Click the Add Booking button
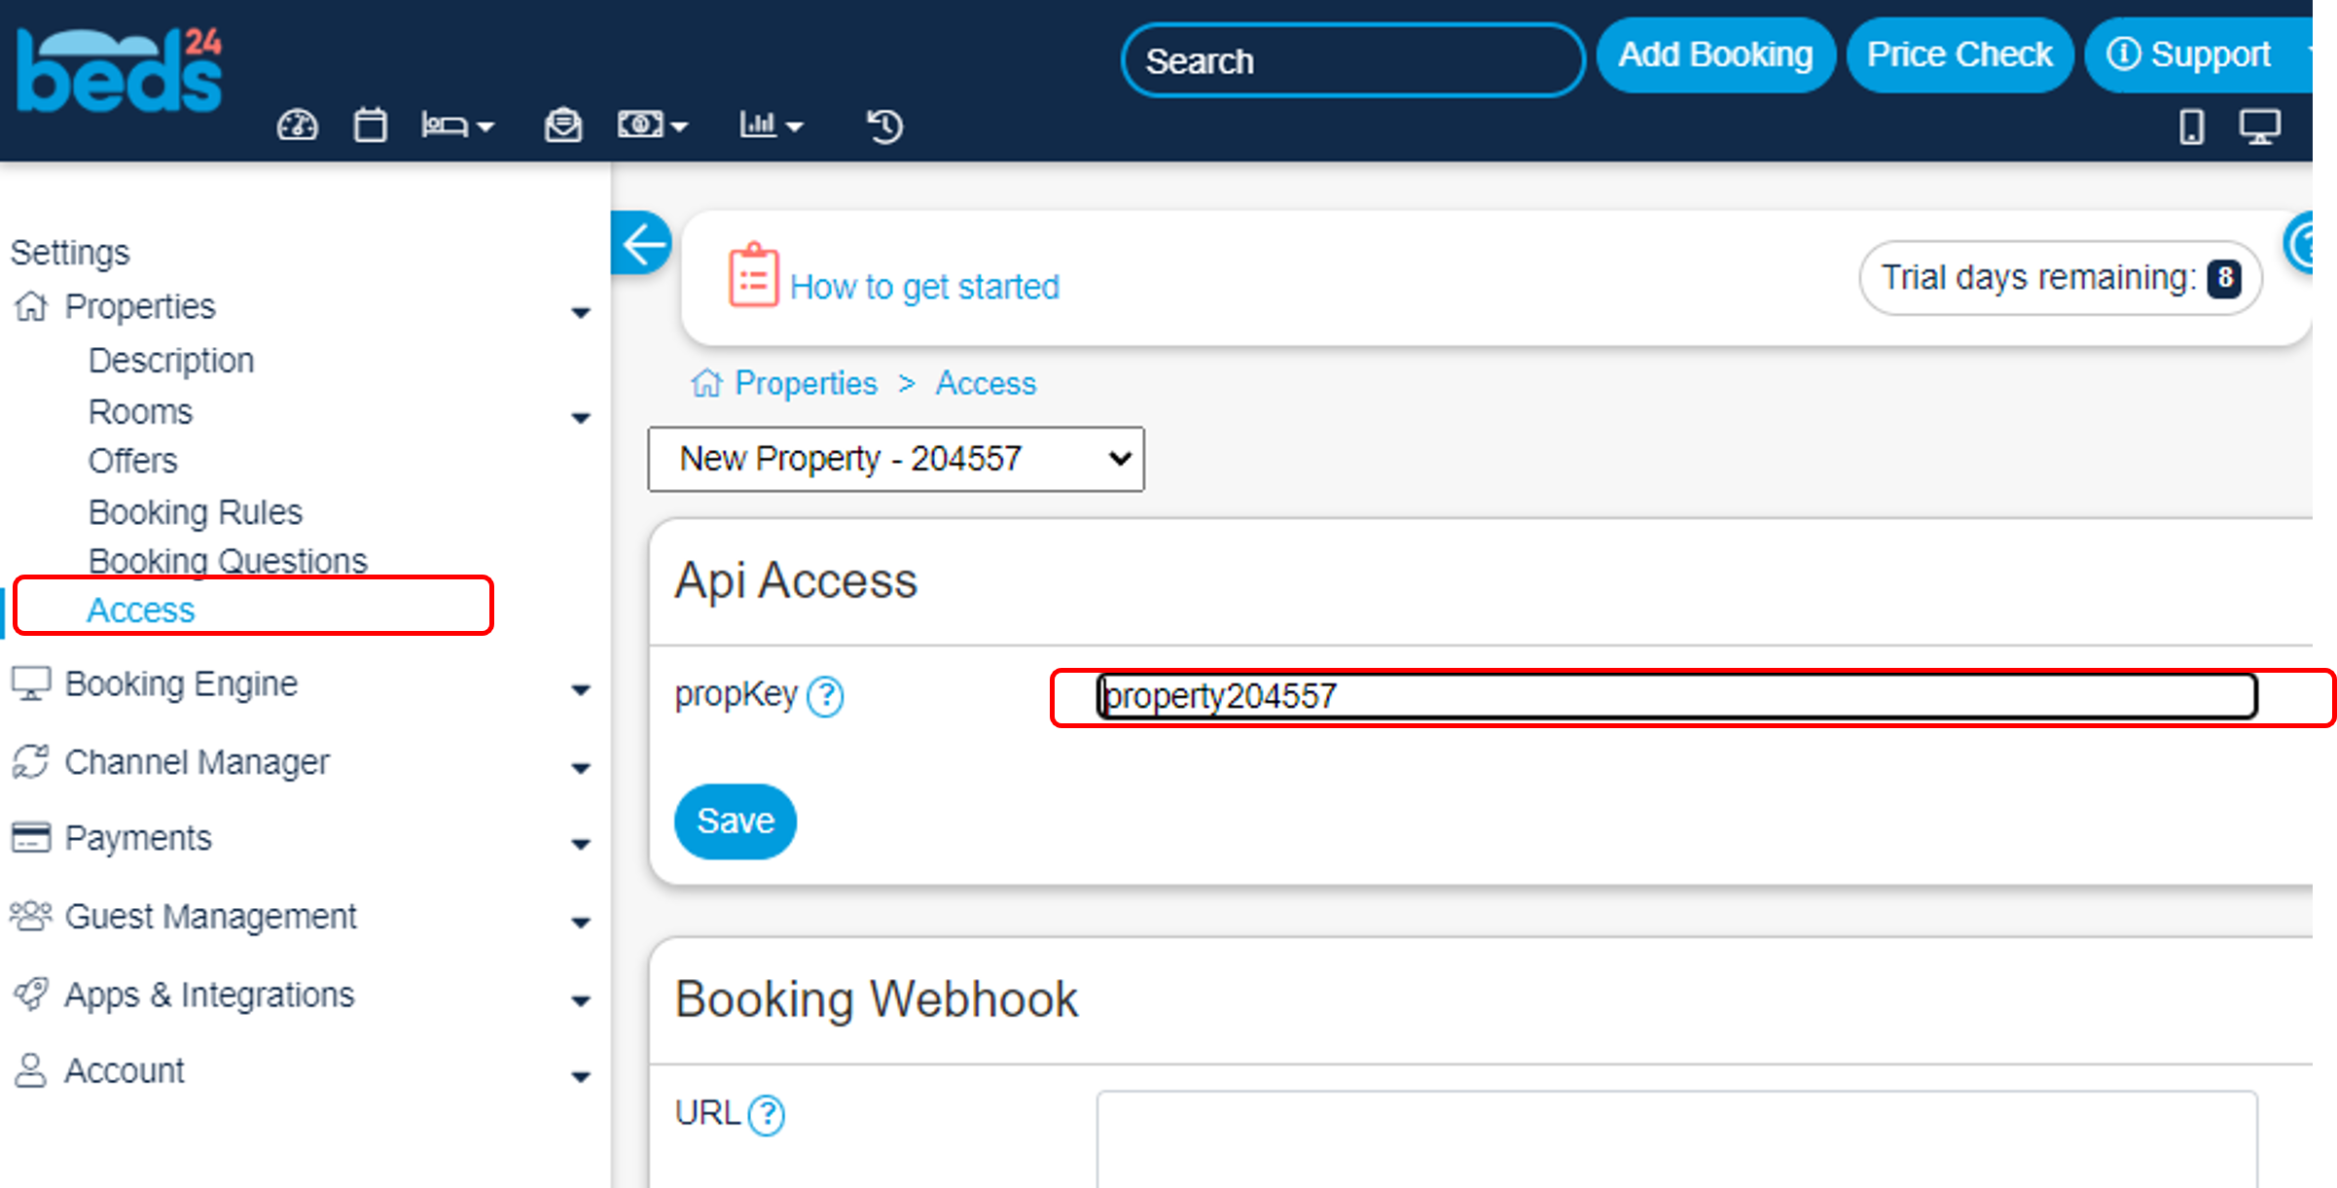 click(1714, 55)
